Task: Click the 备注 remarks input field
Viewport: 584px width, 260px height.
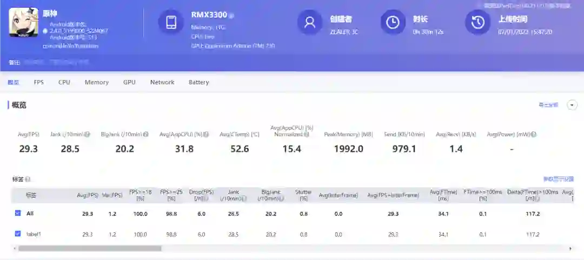Action: [56, 63]
